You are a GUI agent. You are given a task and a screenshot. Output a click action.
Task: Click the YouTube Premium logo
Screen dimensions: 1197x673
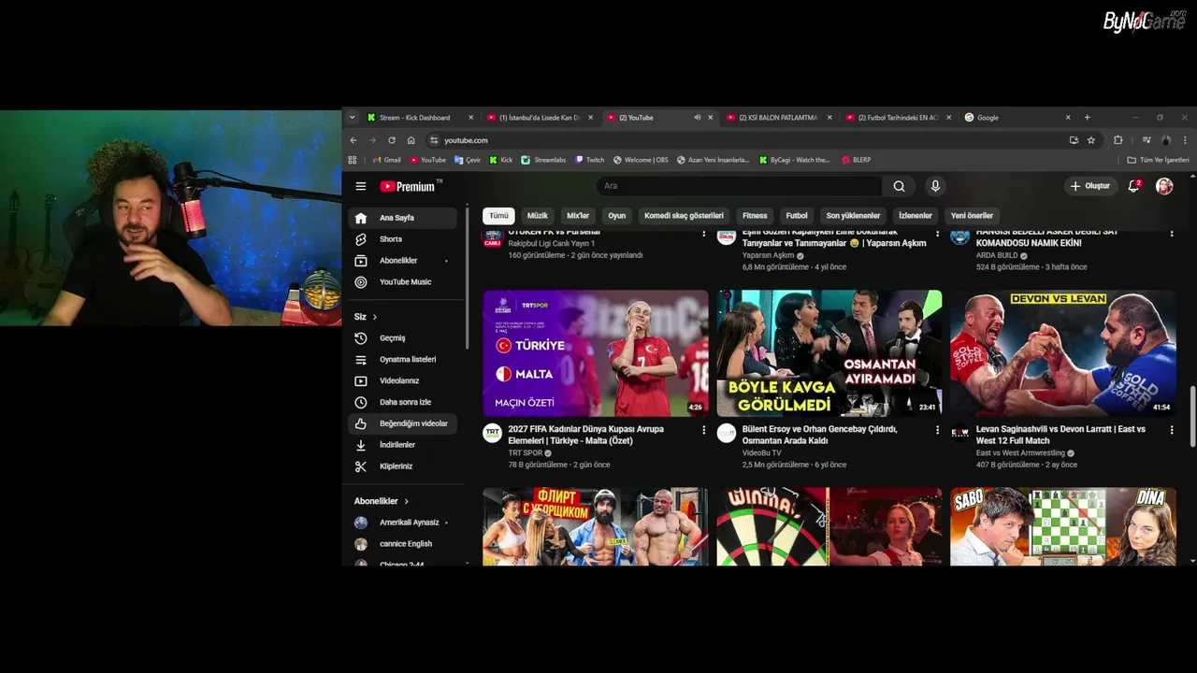[409, 186]
